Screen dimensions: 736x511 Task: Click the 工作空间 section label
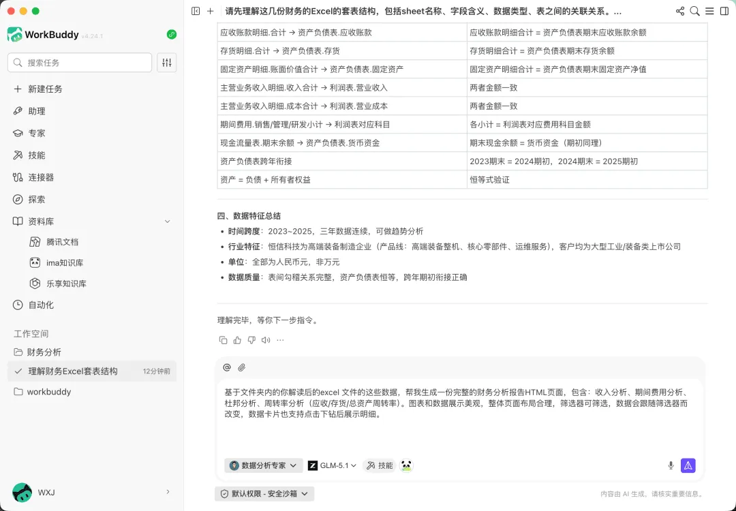click(x=31, y=334)
